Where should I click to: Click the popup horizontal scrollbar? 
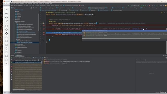[121, 38]
